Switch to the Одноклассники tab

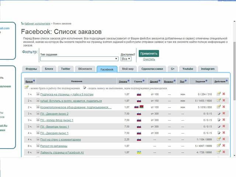point(152,69)
